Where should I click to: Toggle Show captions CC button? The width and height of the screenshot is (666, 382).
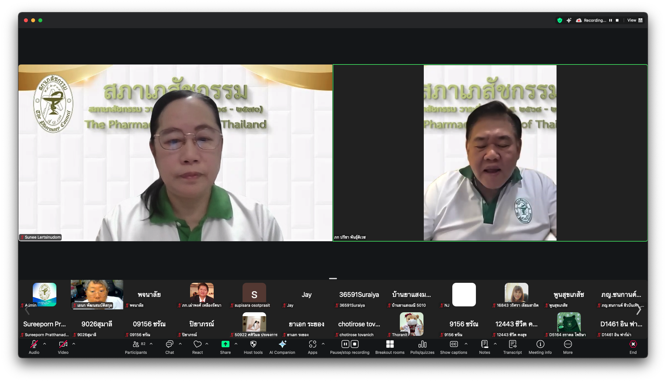pos(454,344)
